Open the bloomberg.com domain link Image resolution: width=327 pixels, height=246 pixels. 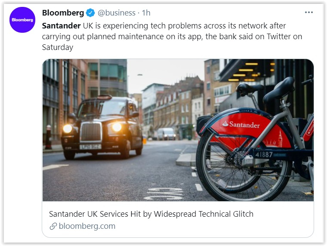(x=87, y=226)
